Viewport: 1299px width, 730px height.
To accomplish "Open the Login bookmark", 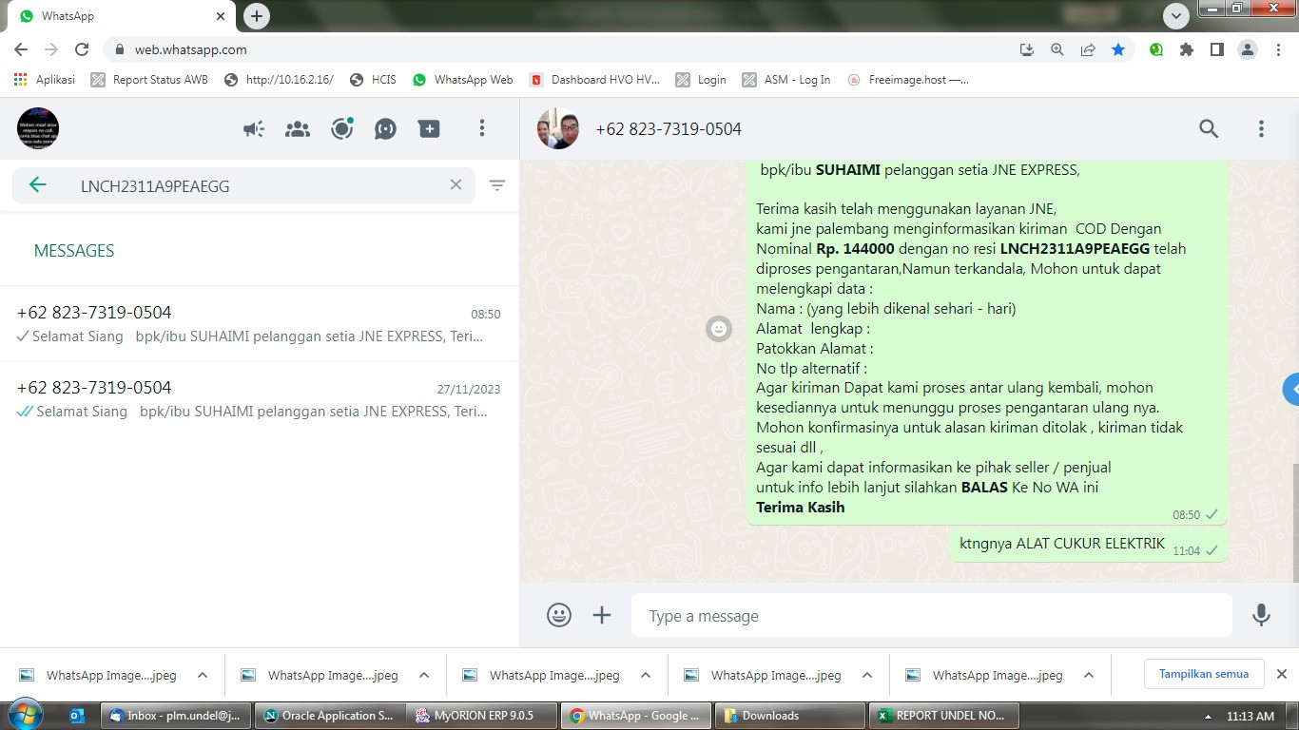I will tap(701, 80).
